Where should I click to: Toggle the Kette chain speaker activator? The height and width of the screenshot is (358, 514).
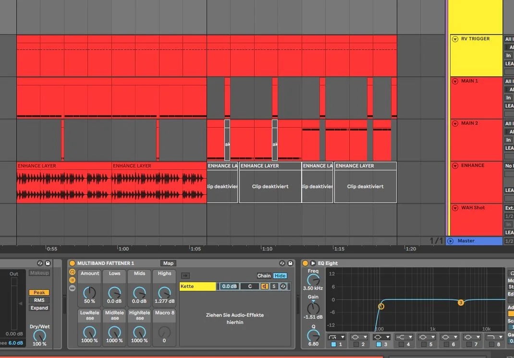264,286
